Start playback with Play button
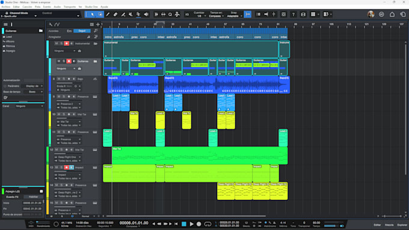 pos(191,224)
